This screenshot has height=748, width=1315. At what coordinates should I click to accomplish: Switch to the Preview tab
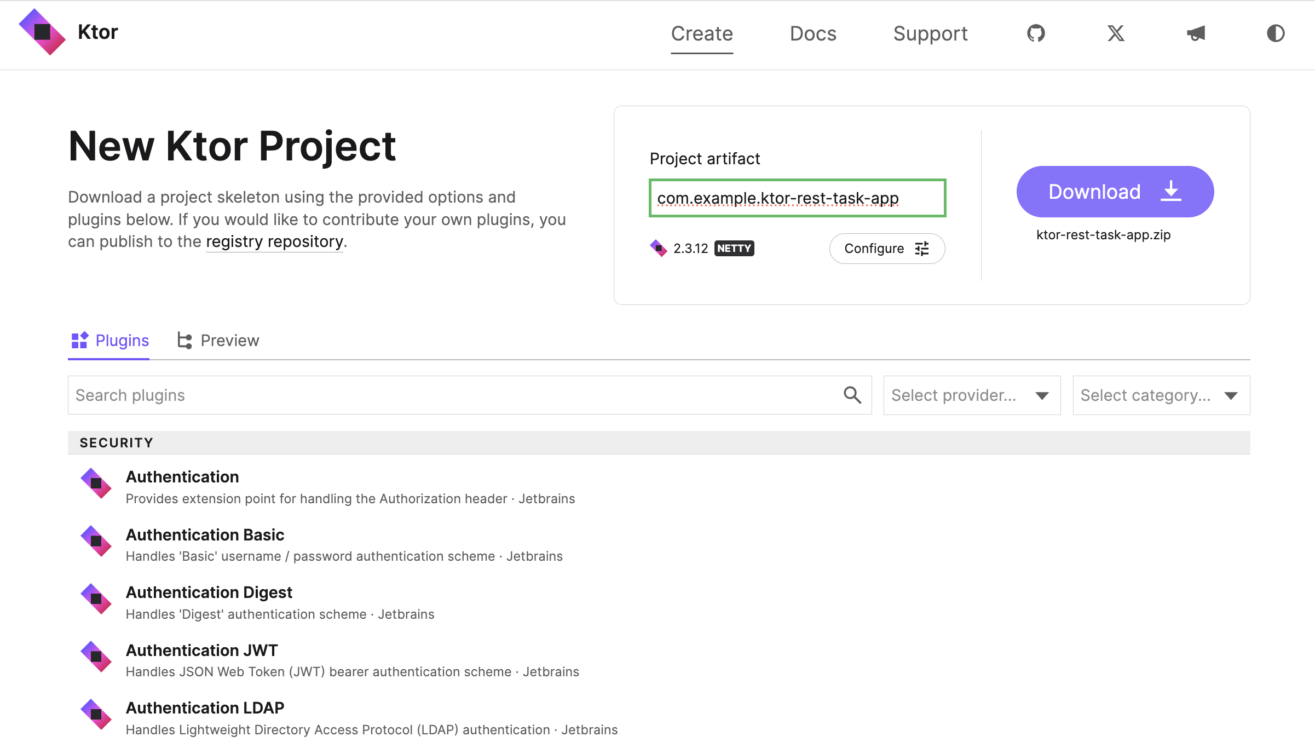217,341
